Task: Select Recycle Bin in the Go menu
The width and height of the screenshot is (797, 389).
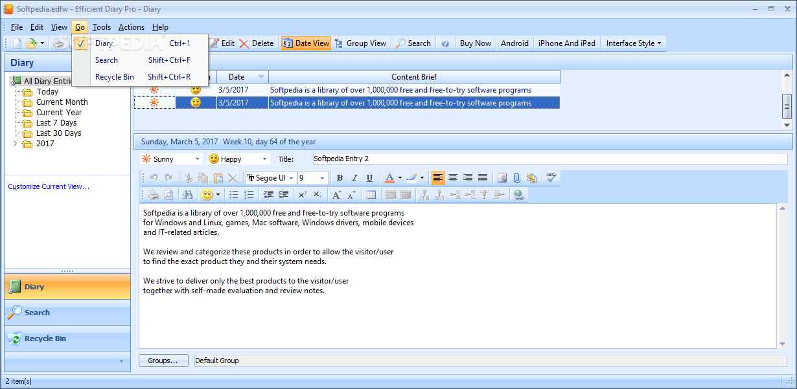Action: (140, 77)
